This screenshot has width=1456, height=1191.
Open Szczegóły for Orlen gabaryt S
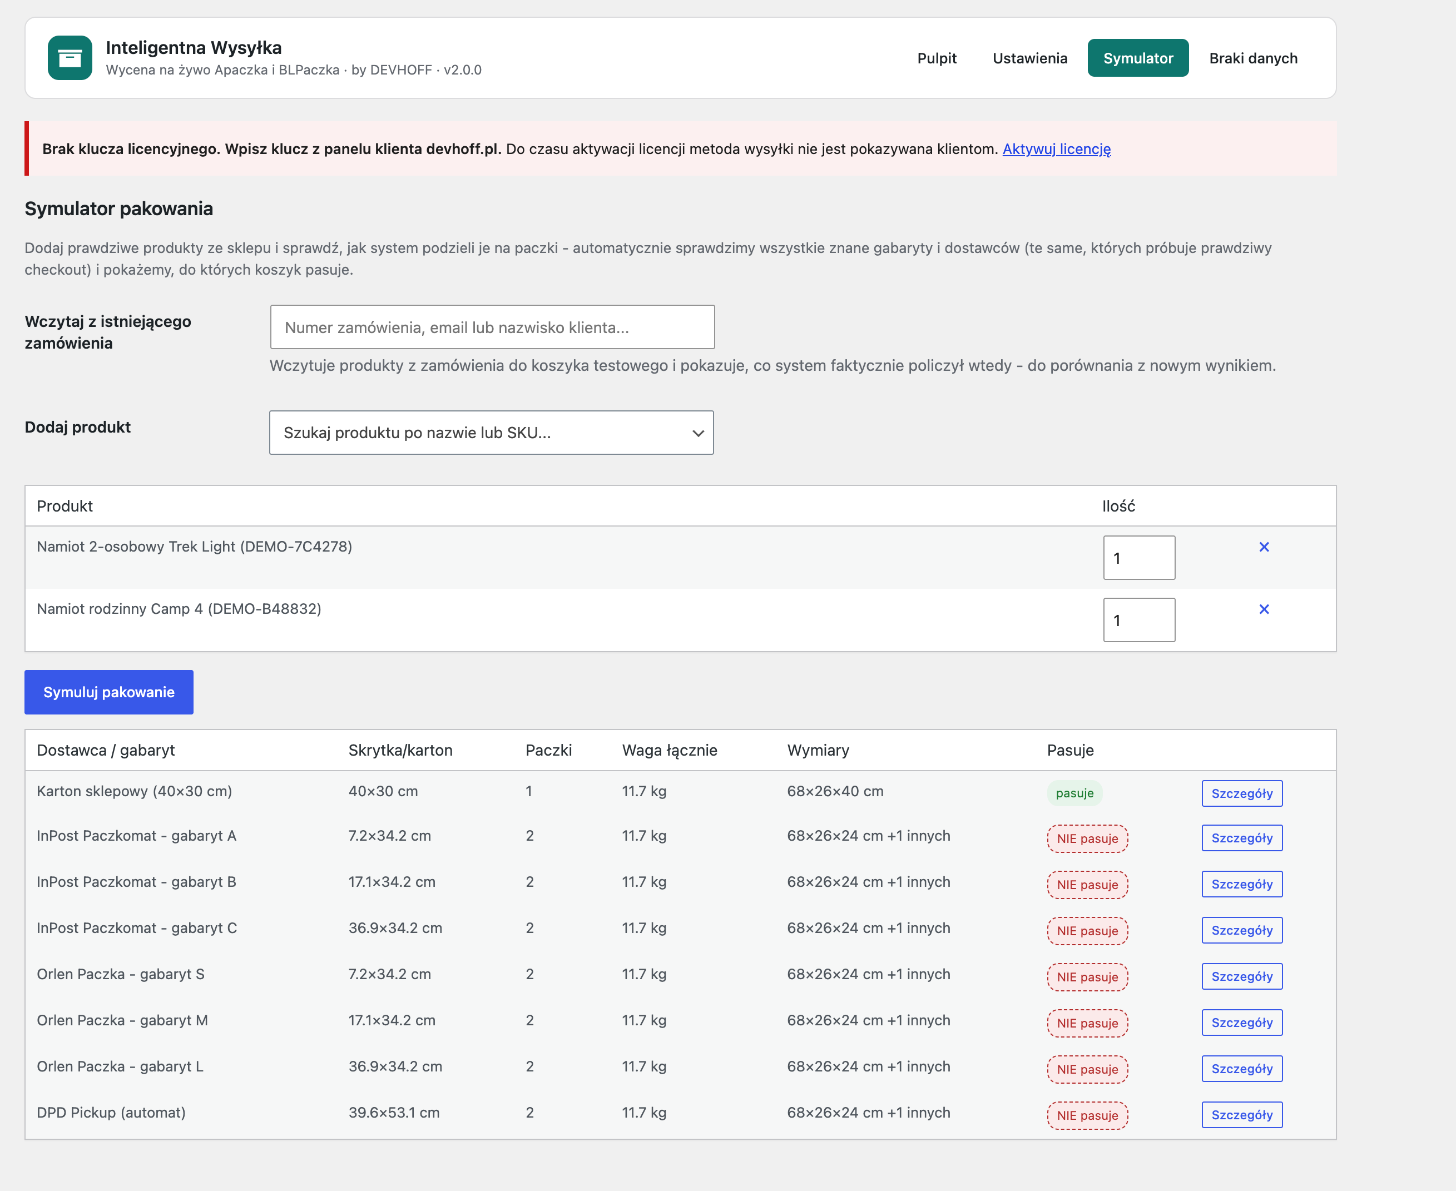1242,976
